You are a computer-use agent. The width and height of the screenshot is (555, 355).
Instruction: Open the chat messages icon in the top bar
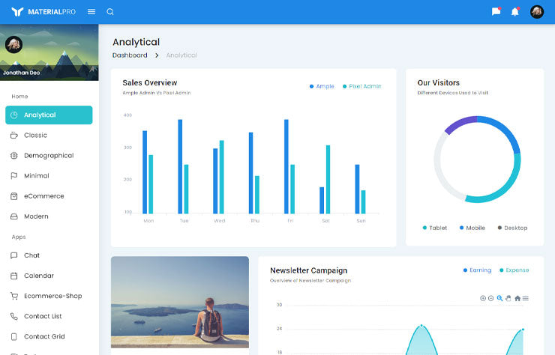click(496, 12)
